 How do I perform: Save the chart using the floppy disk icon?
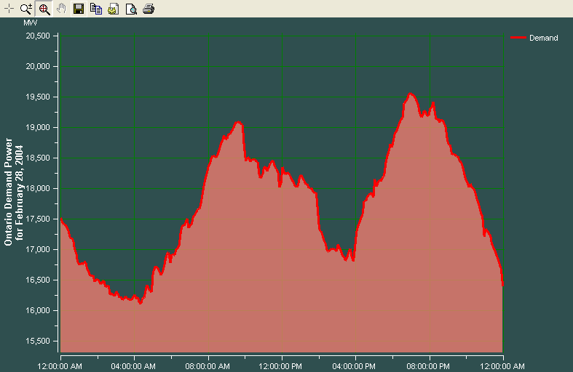click(79, 9)
